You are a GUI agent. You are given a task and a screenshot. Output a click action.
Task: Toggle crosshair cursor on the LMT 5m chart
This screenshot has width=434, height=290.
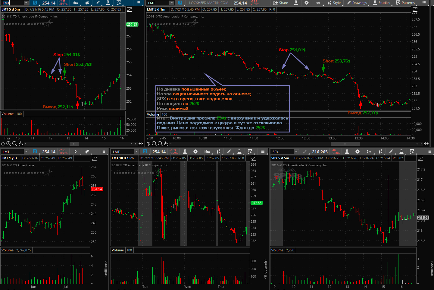pyautogui.click(x=3, y=144)
